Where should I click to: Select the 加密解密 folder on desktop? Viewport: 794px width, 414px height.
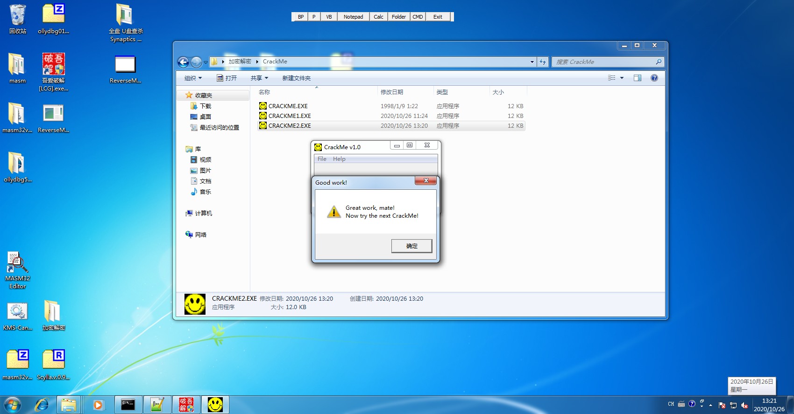pos(53,315)
